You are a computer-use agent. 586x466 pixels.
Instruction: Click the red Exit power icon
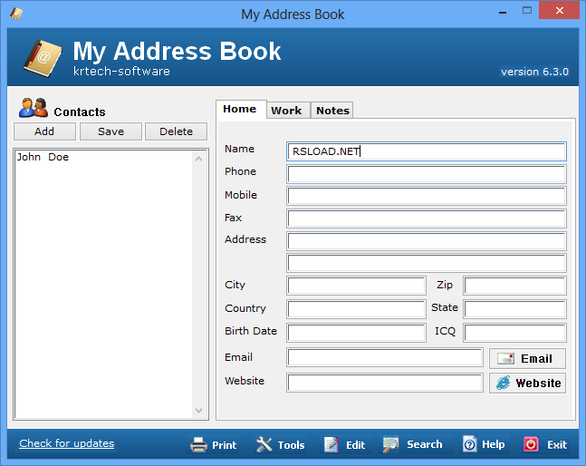tap(531, 444)
